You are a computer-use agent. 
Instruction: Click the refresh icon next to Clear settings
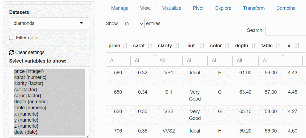12,52
